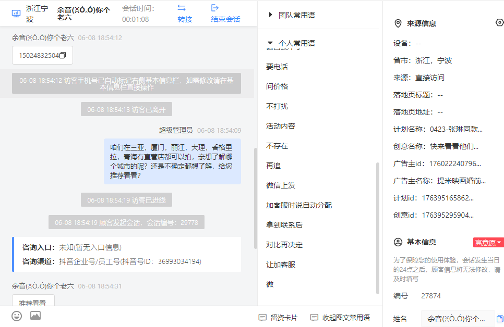Pick the 不存在 quick phrase

pyautogui.click(x=277, y=146)
